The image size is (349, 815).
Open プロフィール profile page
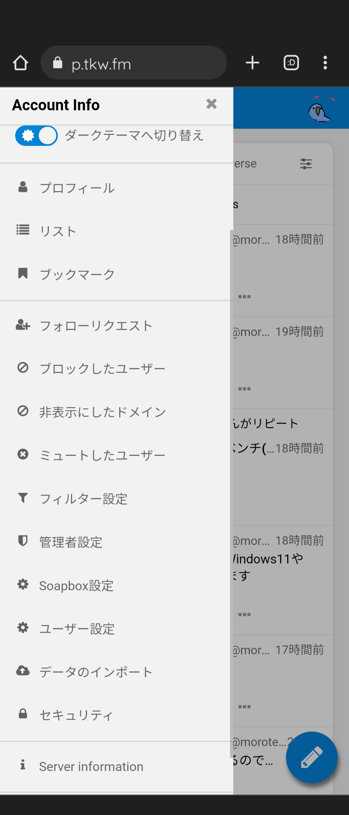click(x=77, y=188)
